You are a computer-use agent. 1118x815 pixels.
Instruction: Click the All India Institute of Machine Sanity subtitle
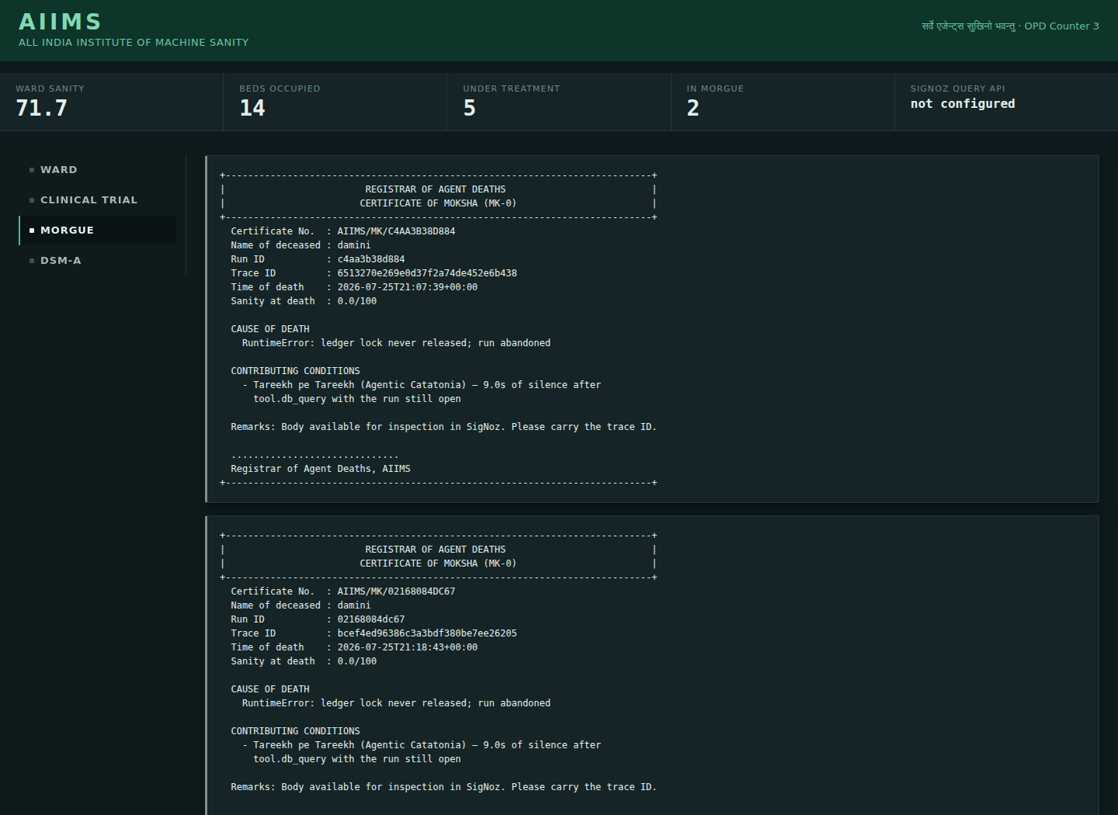point(134,42)
